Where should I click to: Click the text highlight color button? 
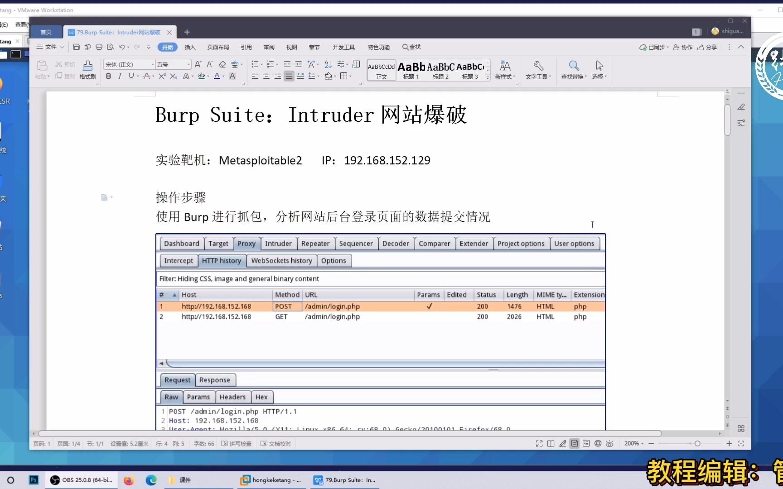pos(201,76)
